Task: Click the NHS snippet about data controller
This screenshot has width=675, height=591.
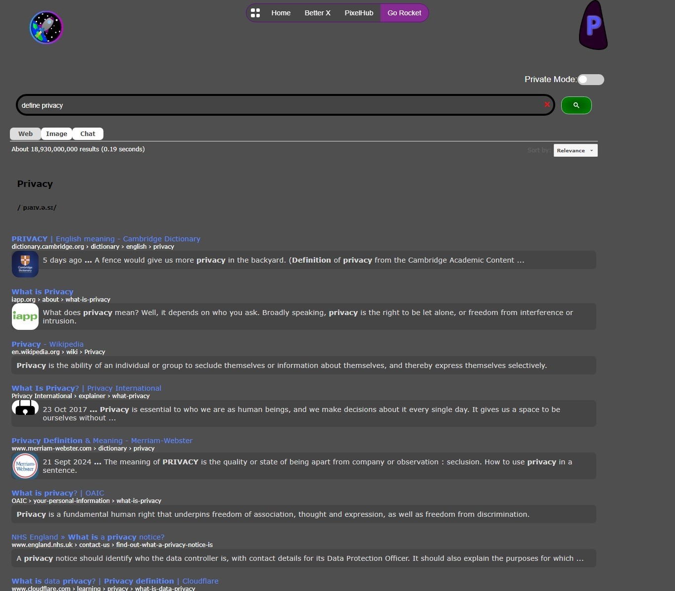Action: [x=300, y=558]
